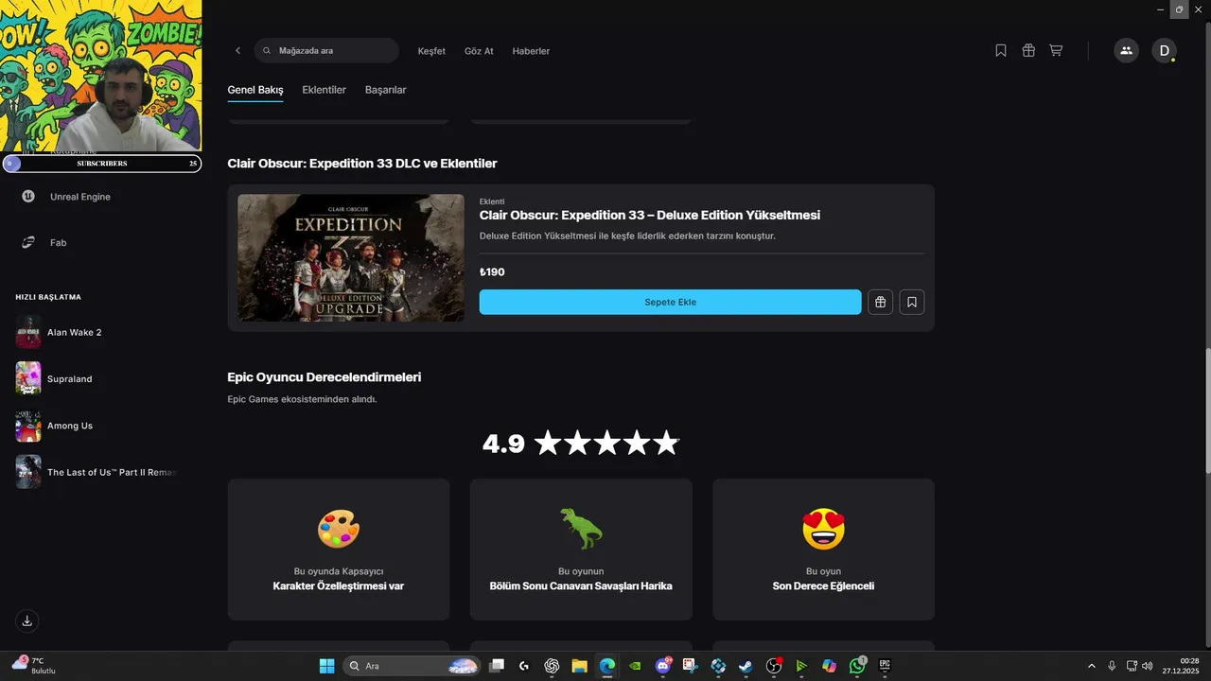Open Fab sidebar link
1211x681 pixels.
(59, 242)
